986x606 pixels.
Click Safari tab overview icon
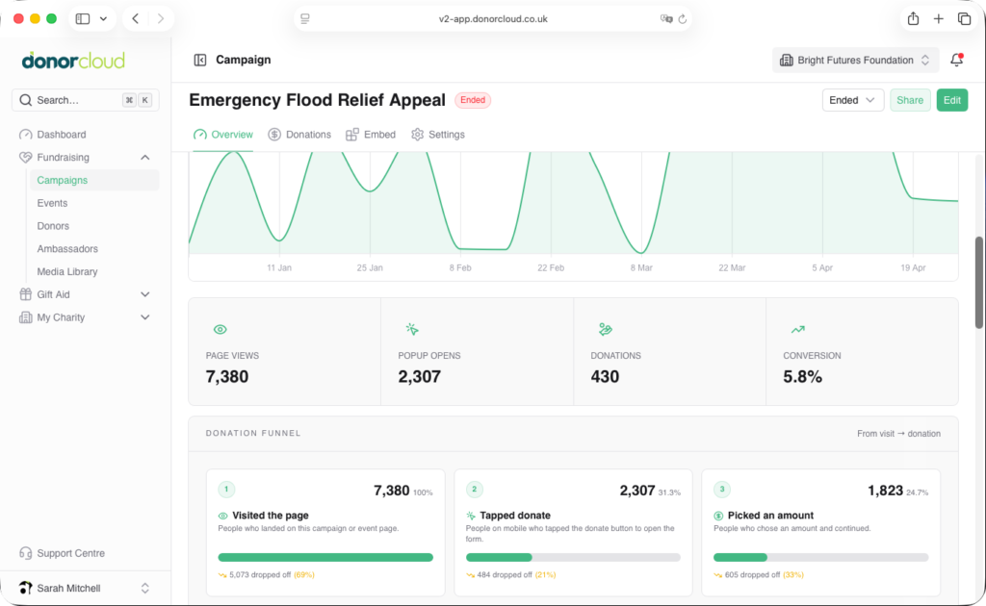964,19
